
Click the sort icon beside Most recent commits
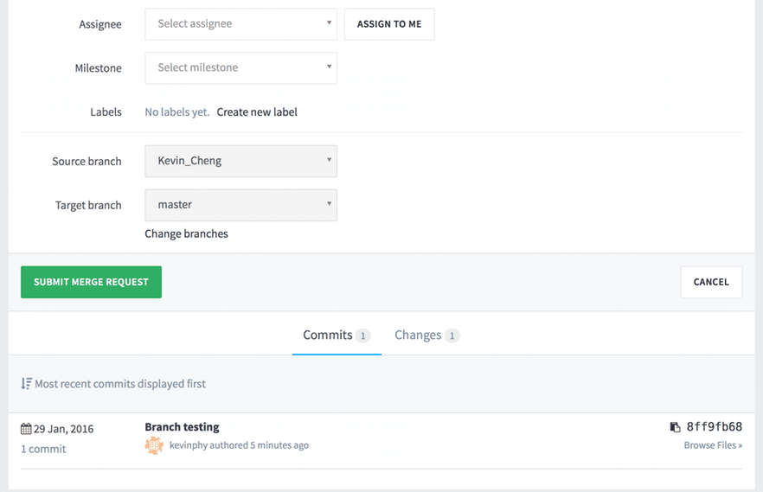[27, 383]
